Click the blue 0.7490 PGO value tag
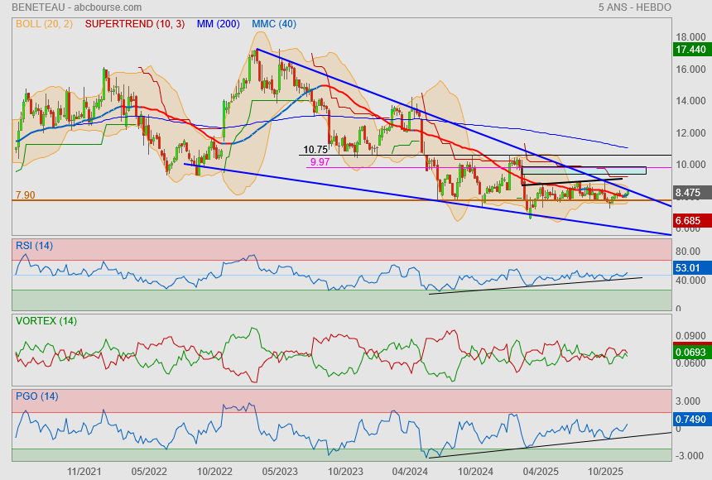The width and height of the screenshot is (712, 480). coord(690,419)
